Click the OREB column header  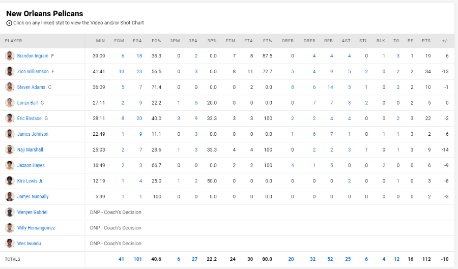pyautogui.click(x=288, y=41)
